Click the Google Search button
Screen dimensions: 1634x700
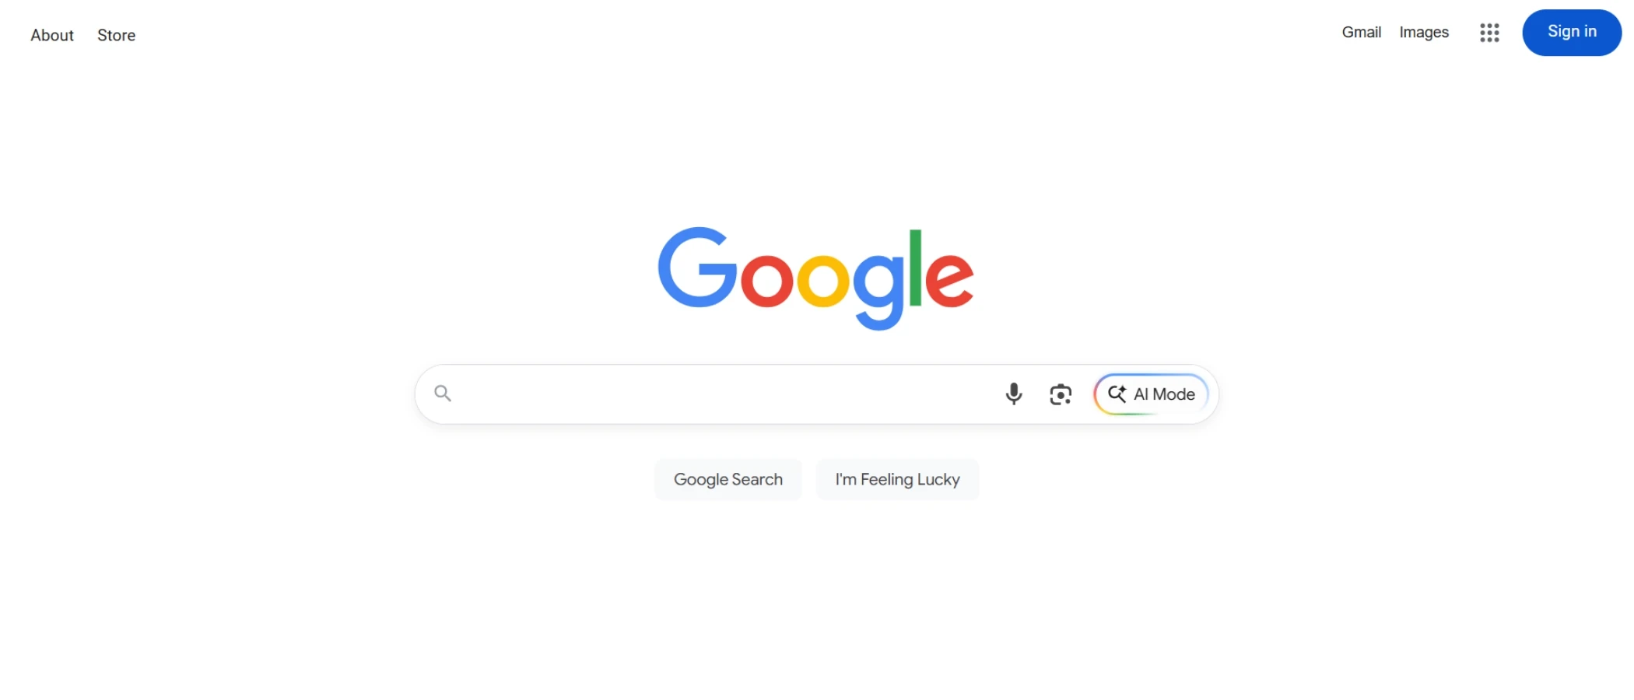pos(728,479)
